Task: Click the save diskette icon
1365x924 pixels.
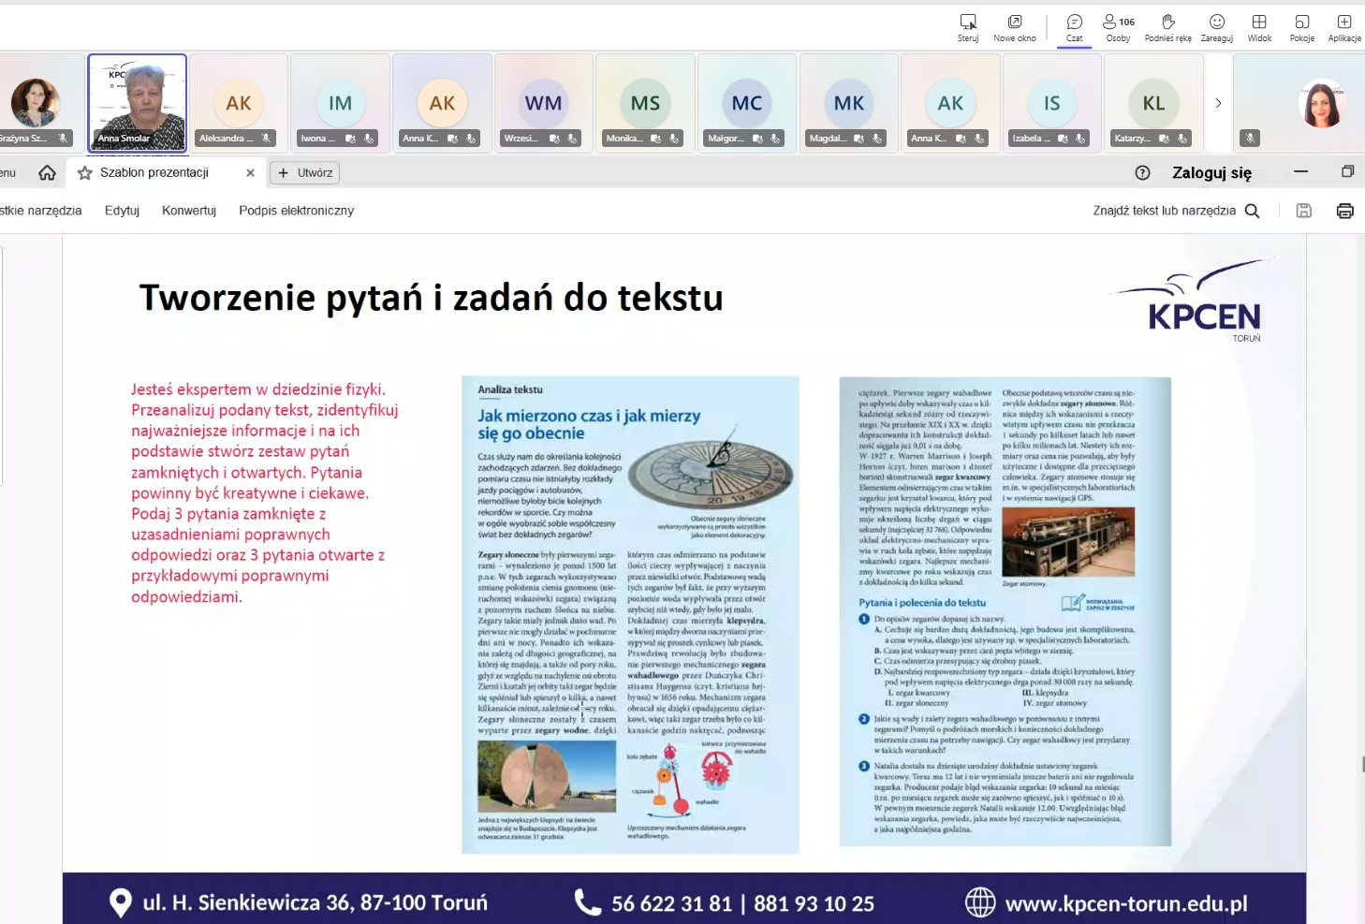Action: [x=1304, y=211]
